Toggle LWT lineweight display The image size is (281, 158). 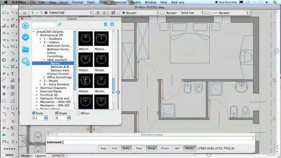(177, 148)
